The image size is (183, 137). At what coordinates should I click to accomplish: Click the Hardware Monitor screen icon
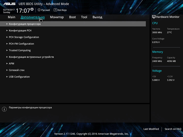coord(154,17)
